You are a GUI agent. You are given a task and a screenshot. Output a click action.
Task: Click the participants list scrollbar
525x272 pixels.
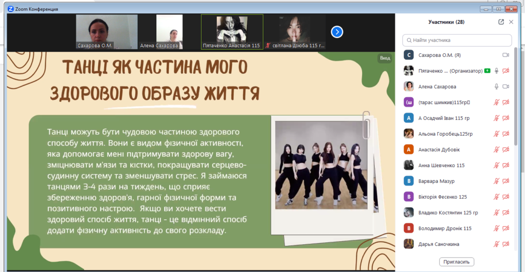[x=516, y=96]
